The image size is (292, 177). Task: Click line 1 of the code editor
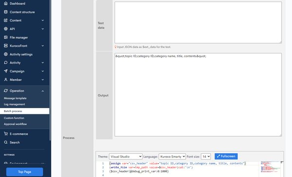click(177, 163)
